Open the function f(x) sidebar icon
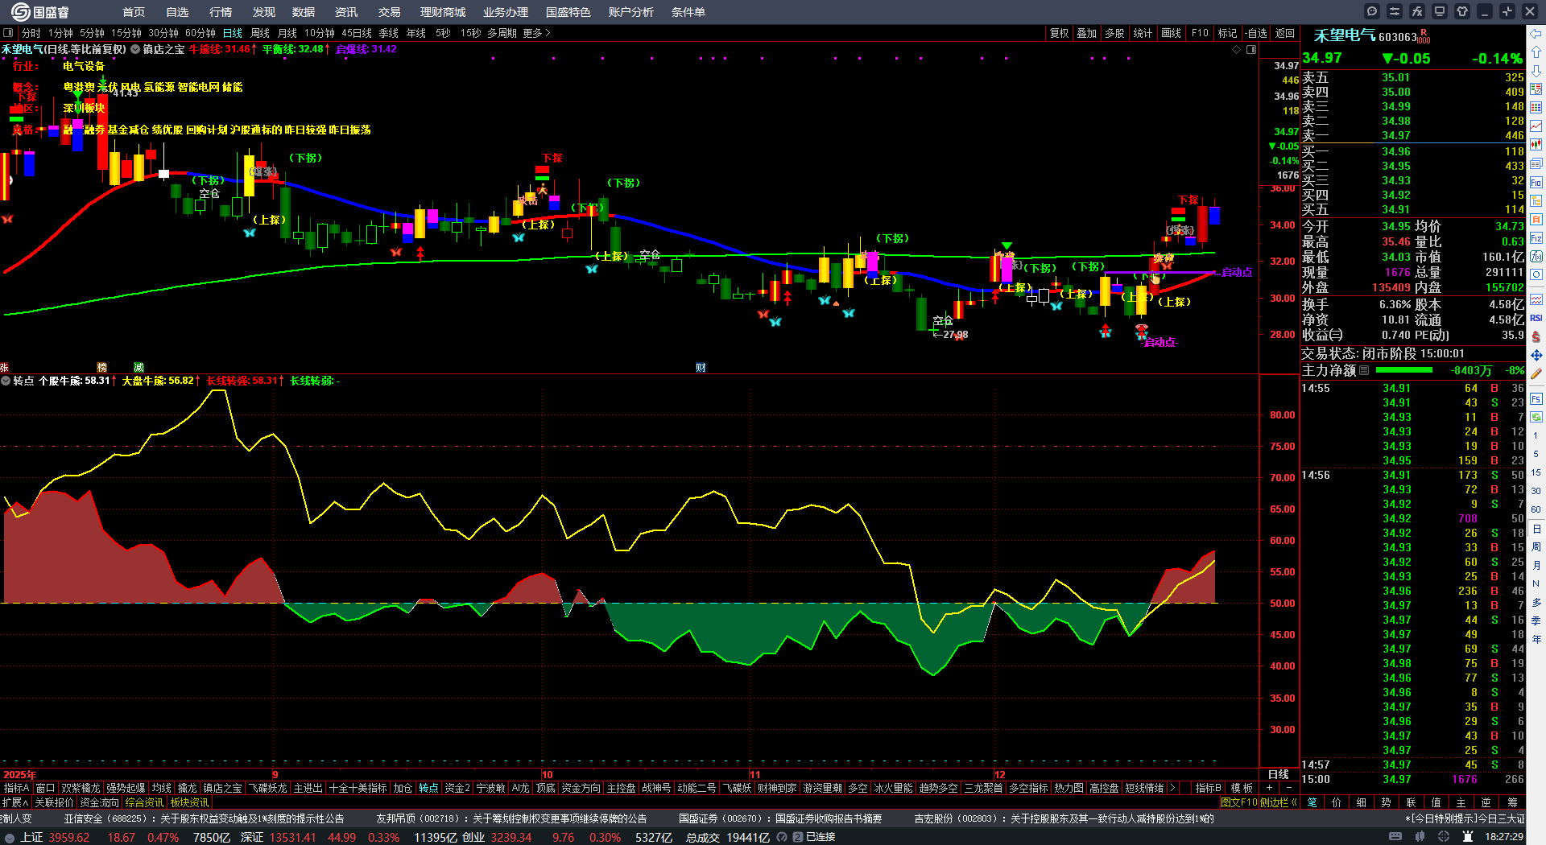 (1536, 257)
